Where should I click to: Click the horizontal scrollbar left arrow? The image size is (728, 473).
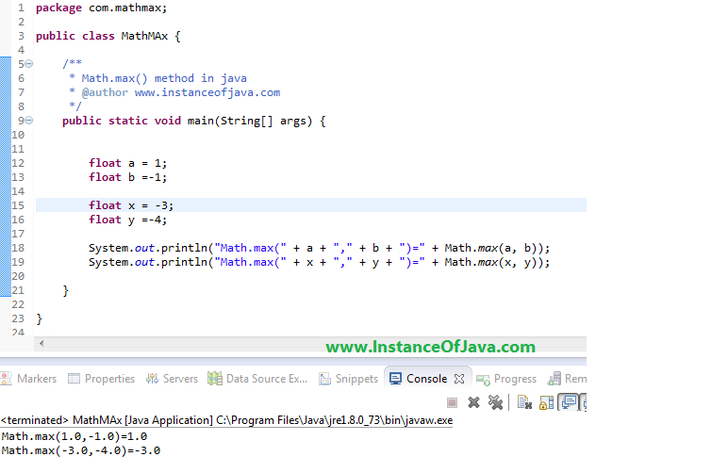click(41, 344)
